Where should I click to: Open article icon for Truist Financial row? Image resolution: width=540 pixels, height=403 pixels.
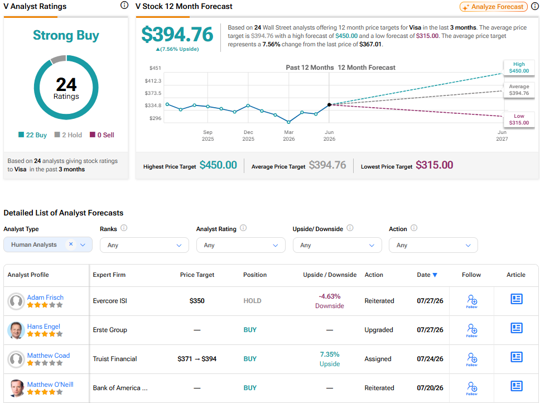click(x=516, y=357)
